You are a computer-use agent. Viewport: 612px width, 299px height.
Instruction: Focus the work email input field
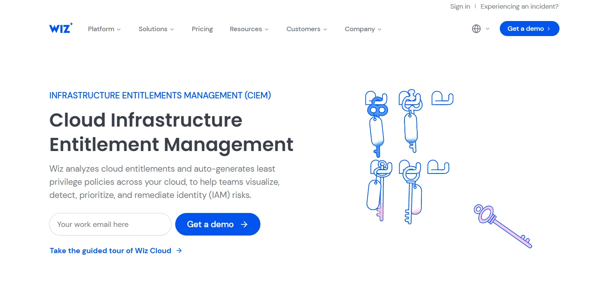110,224
